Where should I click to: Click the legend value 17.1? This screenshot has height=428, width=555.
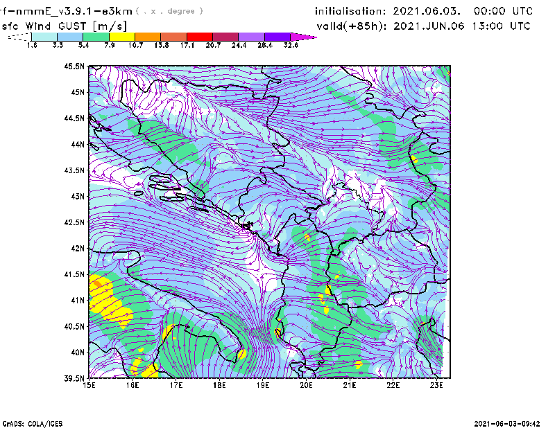coord(187,45)
